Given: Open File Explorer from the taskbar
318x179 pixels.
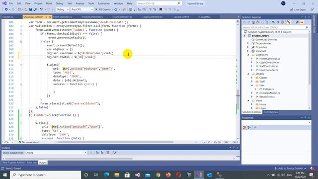Looking at the screenshot, I should pos(117,175).
